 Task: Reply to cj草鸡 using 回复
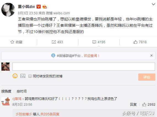[x=133, y=105]
